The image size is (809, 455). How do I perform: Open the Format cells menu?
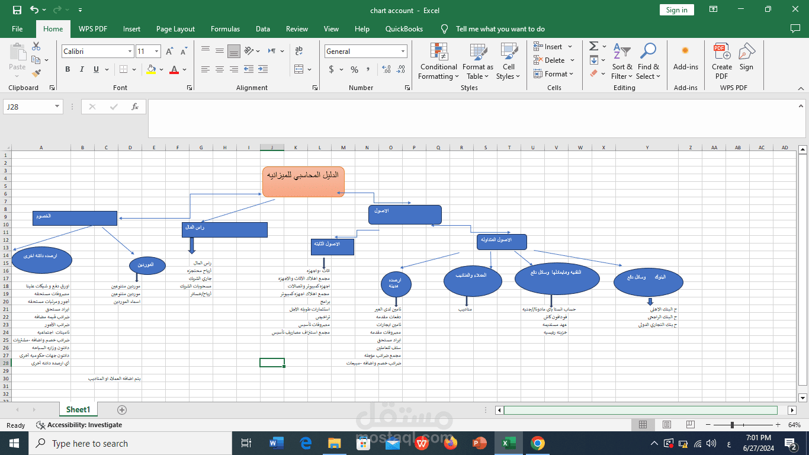(x=553, y=73)
